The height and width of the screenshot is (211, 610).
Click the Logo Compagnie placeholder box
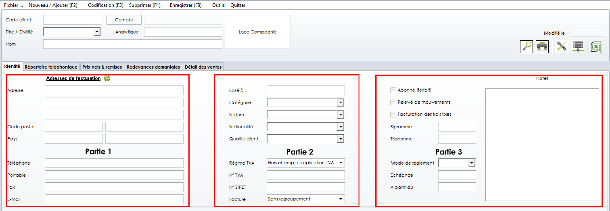point(257,32)
